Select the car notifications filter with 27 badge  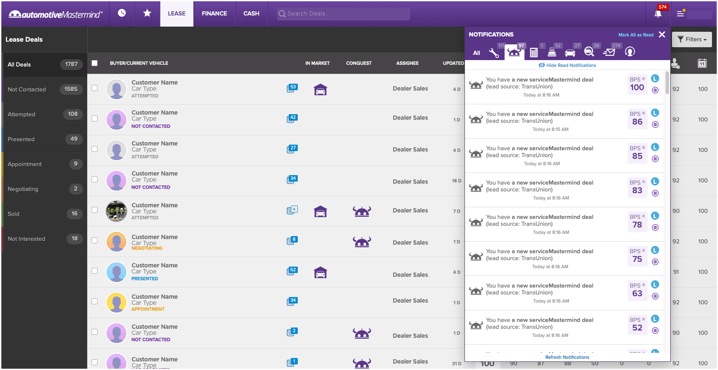pyautogui.click(x=570, y=53)
